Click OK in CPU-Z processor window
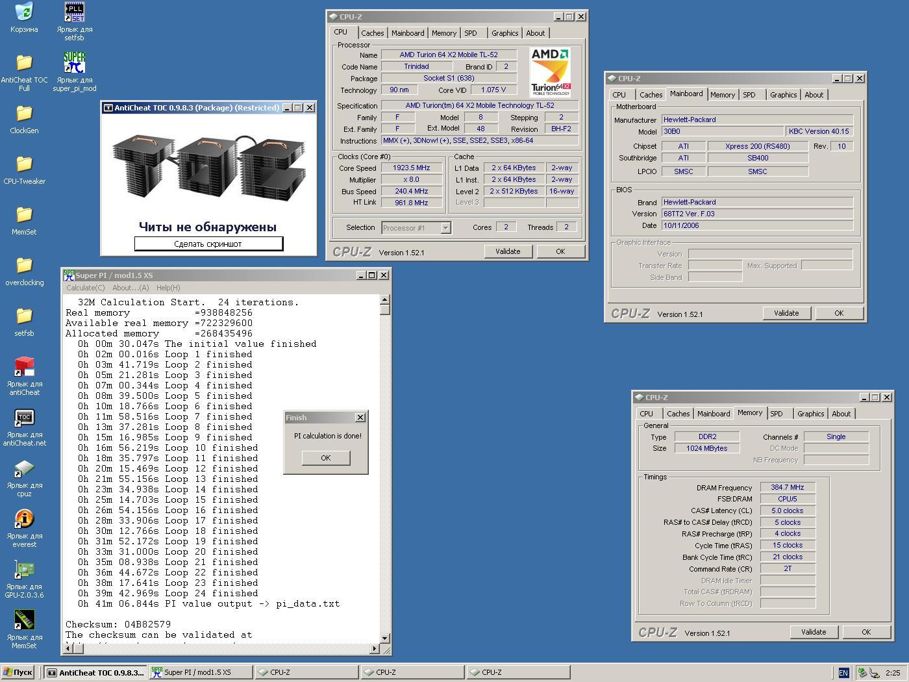The image size is (909, 682). 560,251
